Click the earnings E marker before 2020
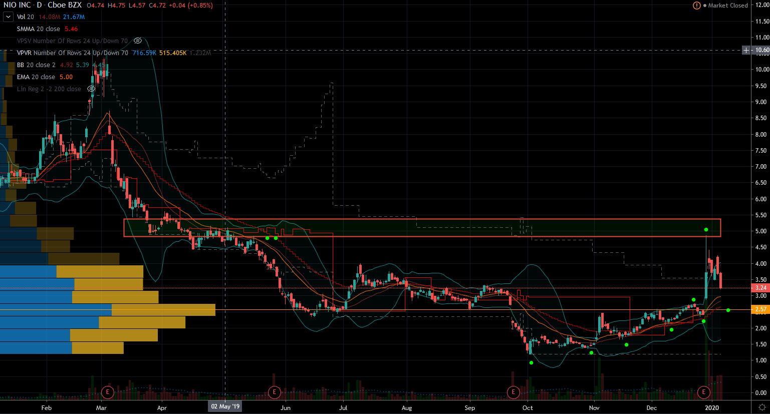This screenshot has height=414, width=770. (704, 392)
